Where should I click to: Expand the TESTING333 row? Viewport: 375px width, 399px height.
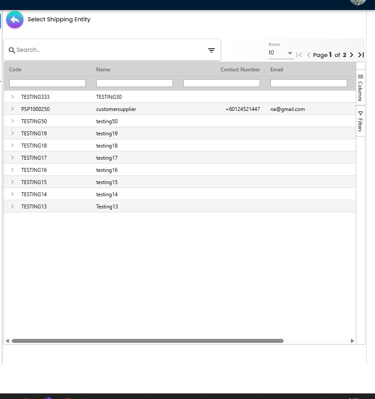[x=12, y=97]
